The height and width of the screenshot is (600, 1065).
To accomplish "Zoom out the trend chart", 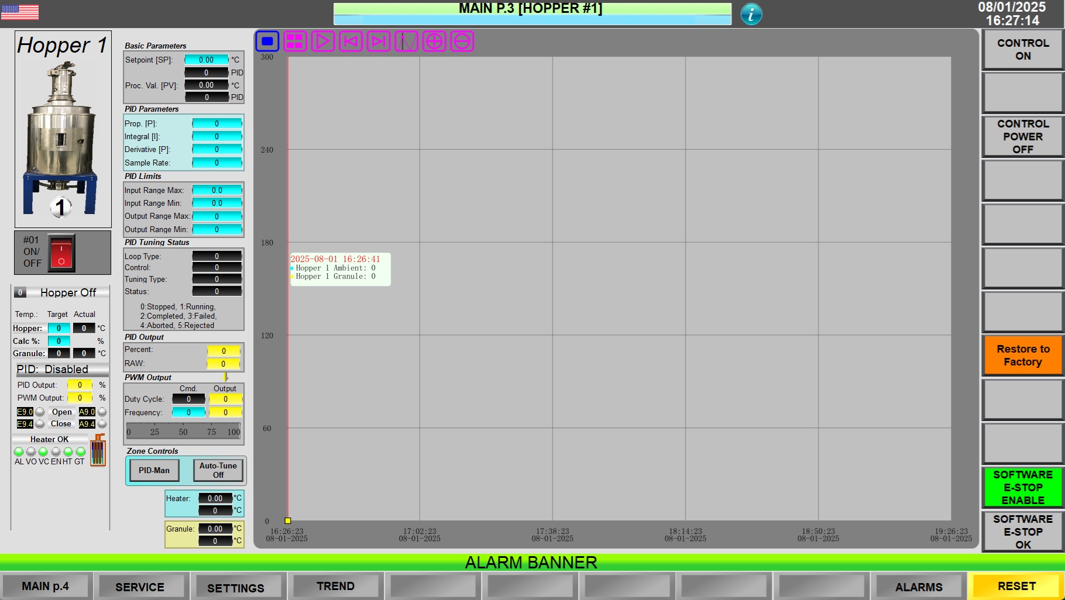I will coord(462,42).
